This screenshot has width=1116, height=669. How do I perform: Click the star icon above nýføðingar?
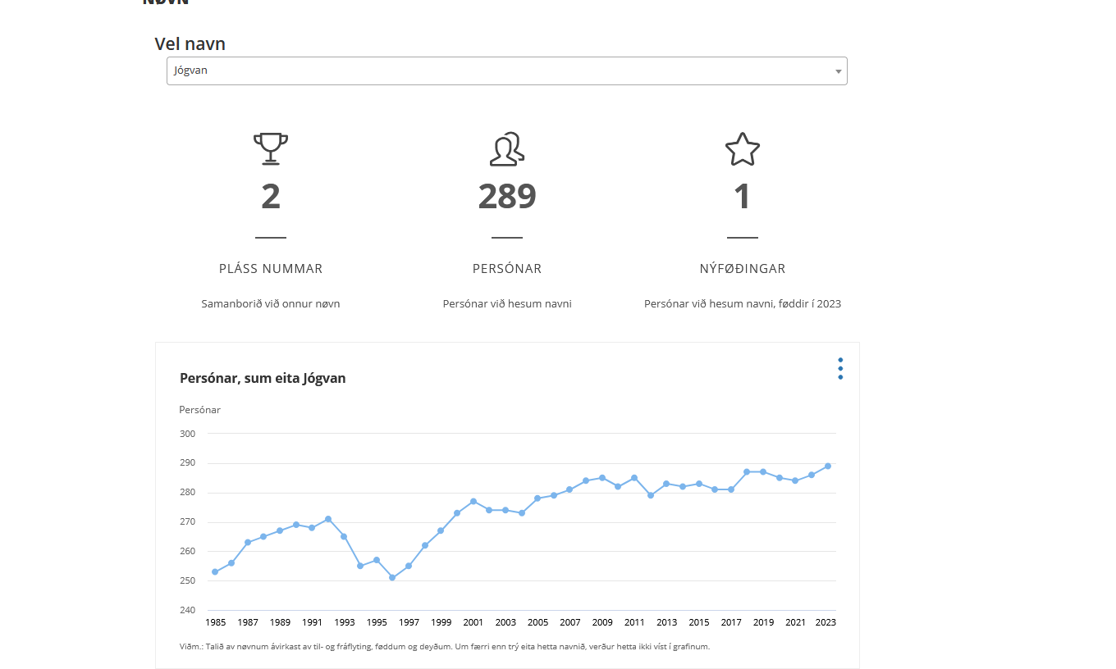click(743, 149)
